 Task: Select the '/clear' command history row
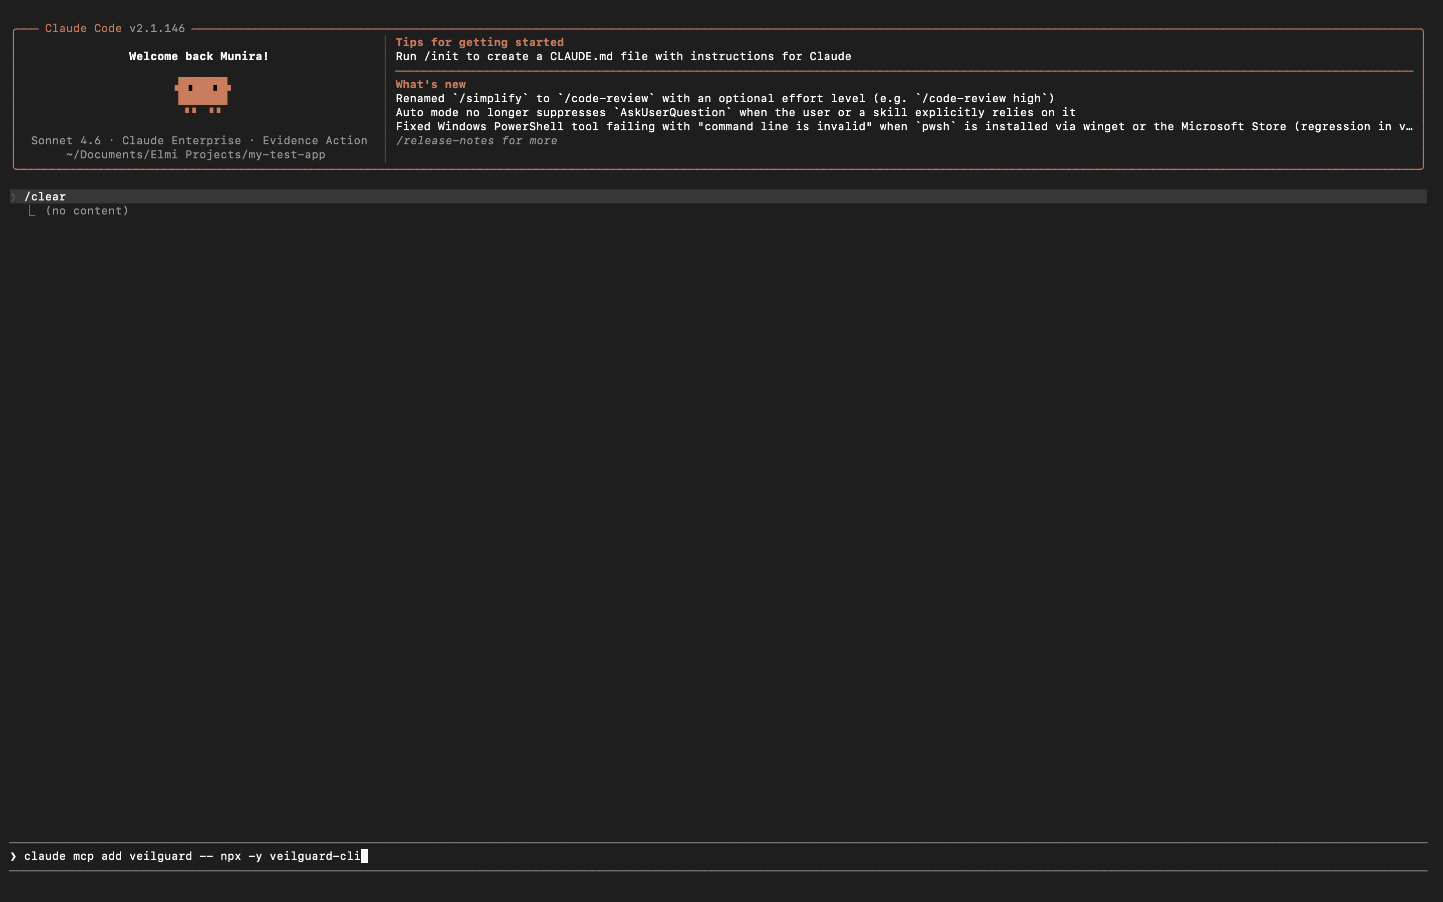click(718, 196)
